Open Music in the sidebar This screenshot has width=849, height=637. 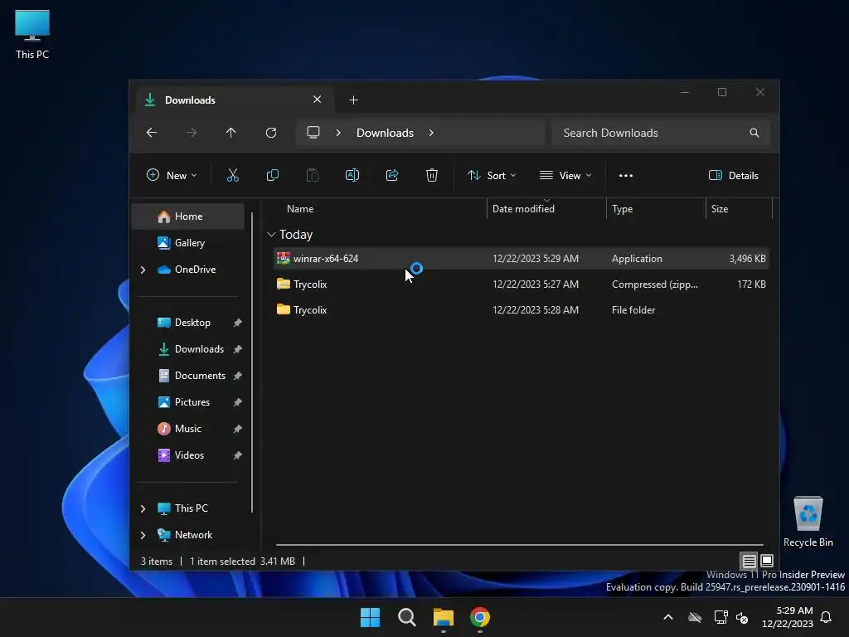(187, 429)
